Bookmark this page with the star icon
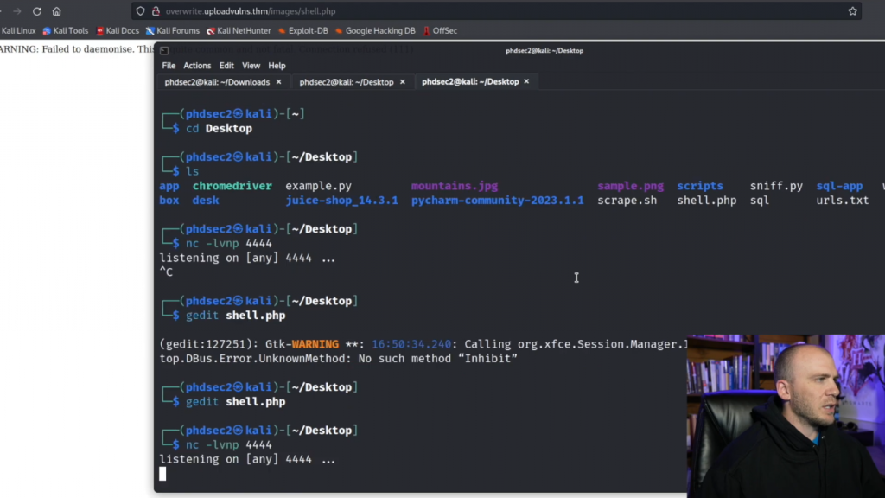 click(852, 11)
